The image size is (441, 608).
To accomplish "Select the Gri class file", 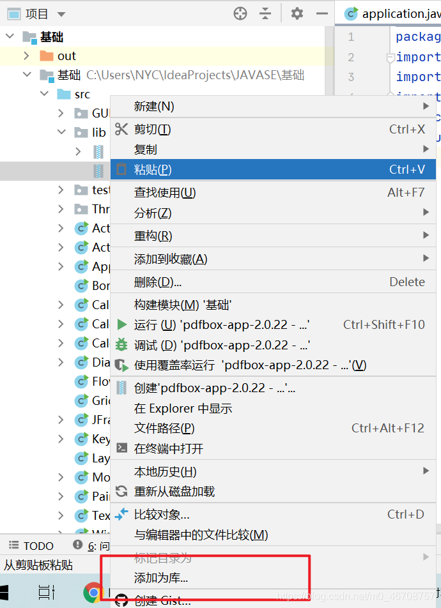I will point(93,400).
